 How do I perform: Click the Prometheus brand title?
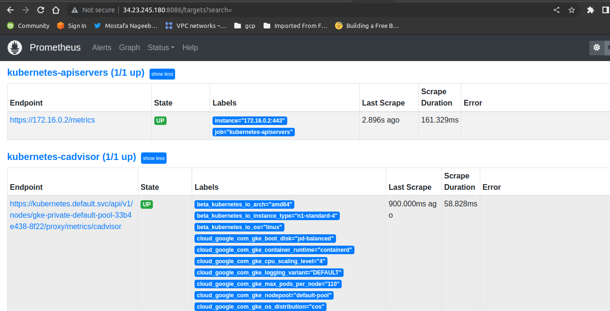55,48
